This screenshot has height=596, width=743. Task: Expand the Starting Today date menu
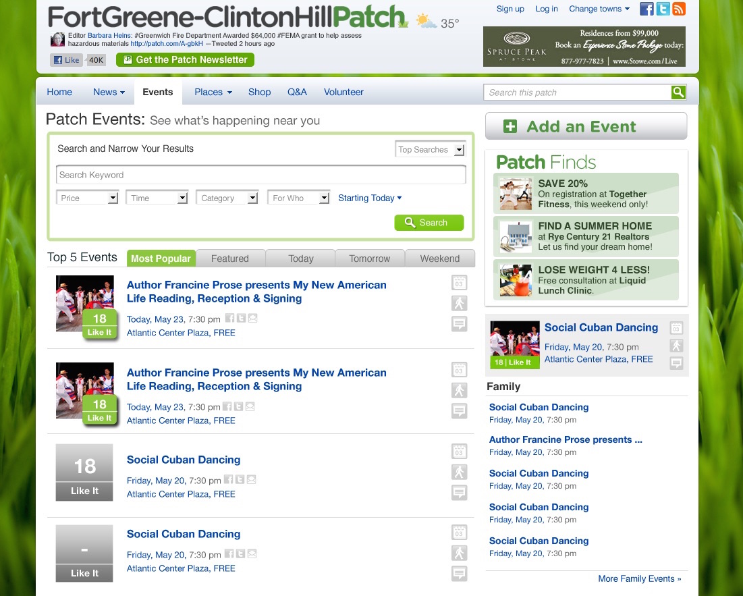[x=370, y=198]
